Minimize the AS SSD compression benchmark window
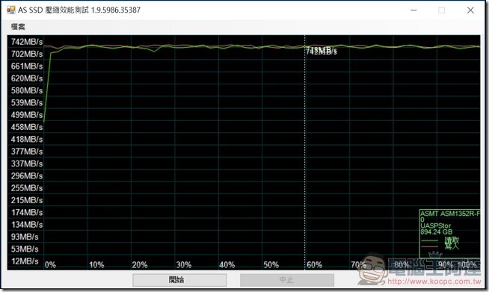The height and width of the screenshot is (292, 489). pos(413,10)
